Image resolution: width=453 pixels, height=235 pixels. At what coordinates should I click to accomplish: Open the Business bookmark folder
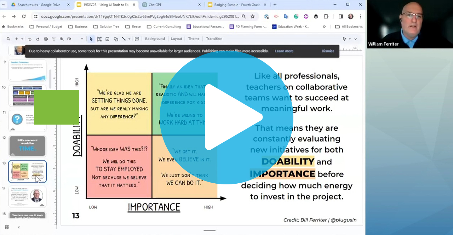(78, 27)
